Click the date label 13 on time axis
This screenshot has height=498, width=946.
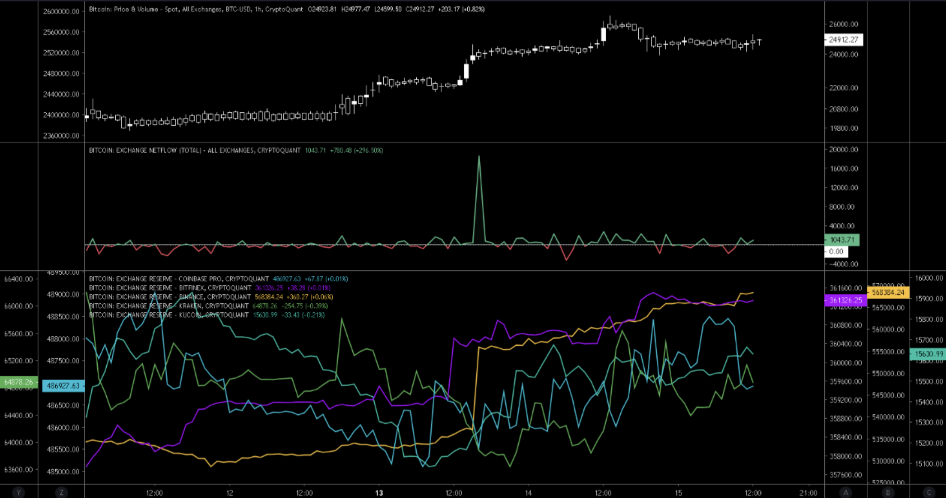pos(379,493)
